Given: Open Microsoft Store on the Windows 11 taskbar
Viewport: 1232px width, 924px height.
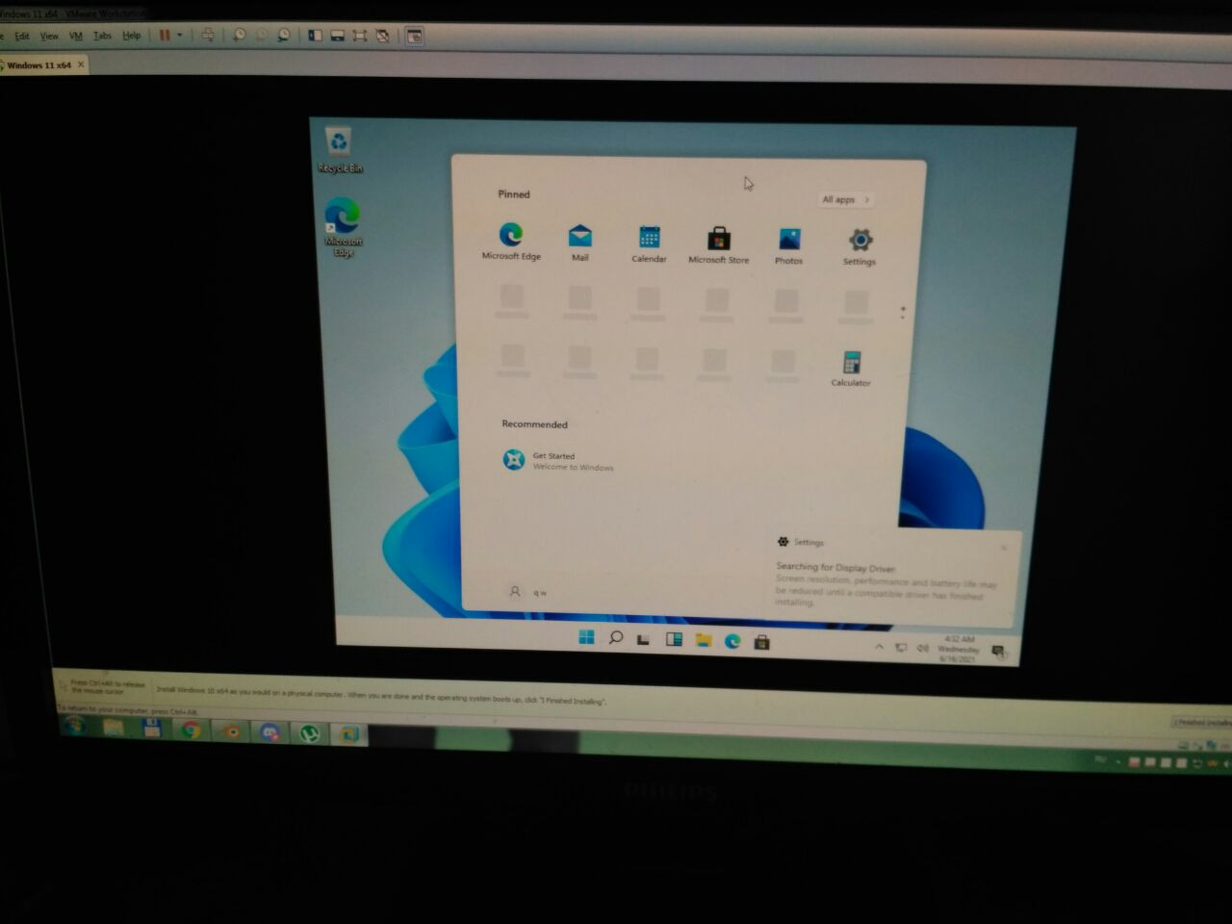Looking at the screenshot, I should click(x=762, y=642).
